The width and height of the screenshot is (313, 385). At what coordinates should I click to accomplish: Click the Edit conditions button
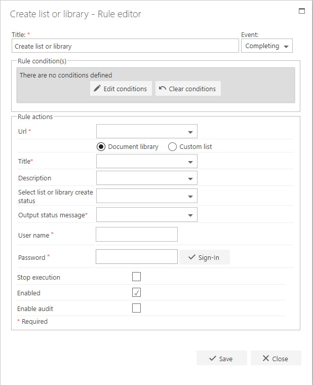(121, 88)
